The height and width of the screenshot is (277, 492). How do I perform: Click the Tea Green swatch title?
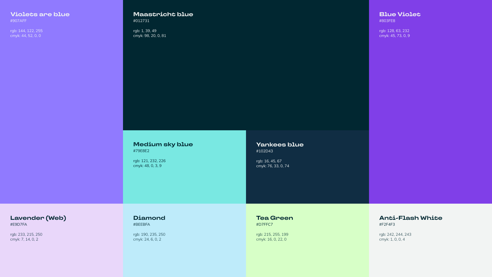click(274, 218)
